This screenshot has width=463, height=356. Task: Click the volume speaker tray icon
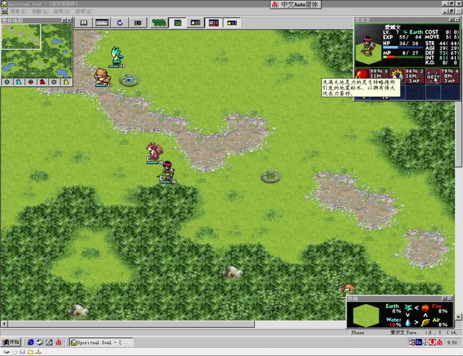point(425,342)
